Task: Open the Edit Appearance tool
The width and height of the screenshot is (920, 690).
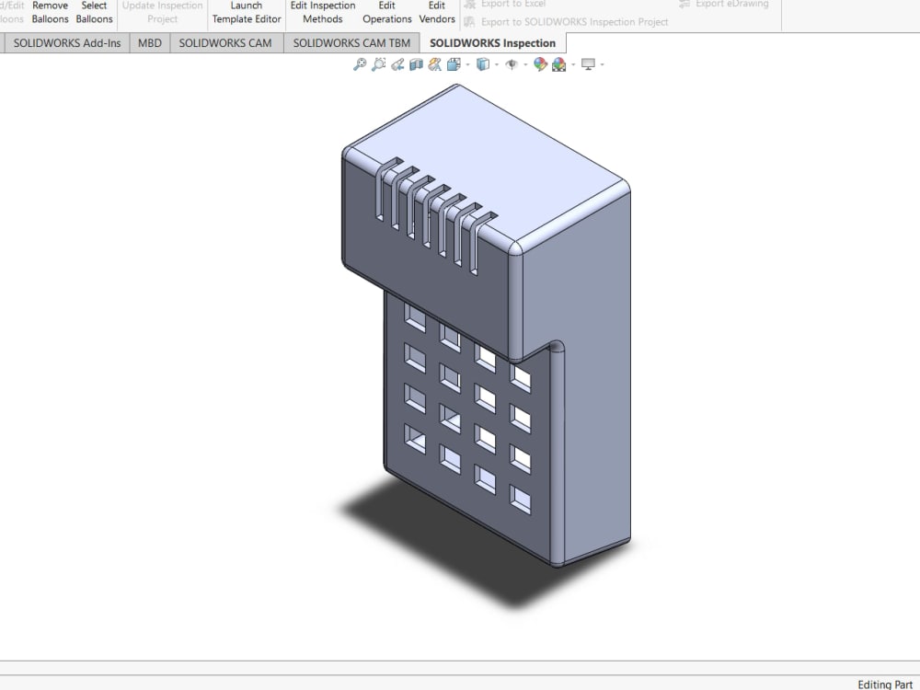Action: click(541, 64)
